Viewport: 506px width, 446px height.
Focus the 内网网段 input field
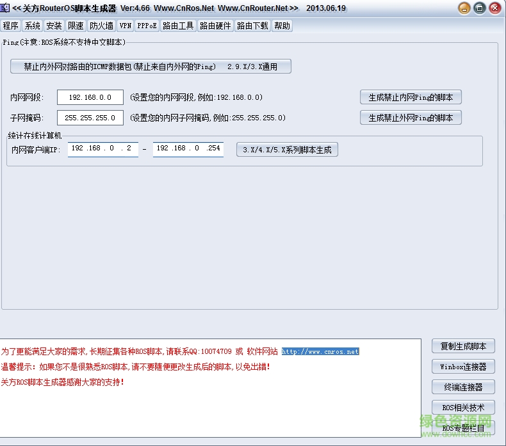[90, 97]
